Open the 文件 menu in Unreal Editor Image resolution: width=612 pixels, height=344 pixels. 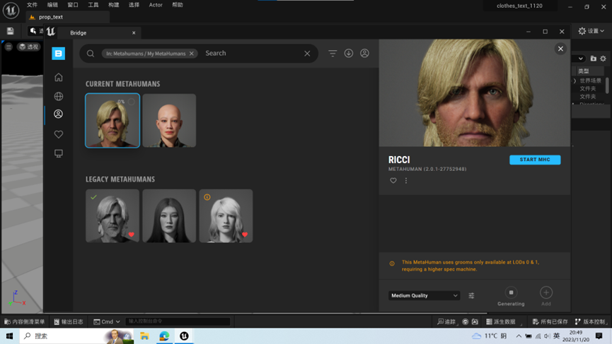click(x=32, y=5)
